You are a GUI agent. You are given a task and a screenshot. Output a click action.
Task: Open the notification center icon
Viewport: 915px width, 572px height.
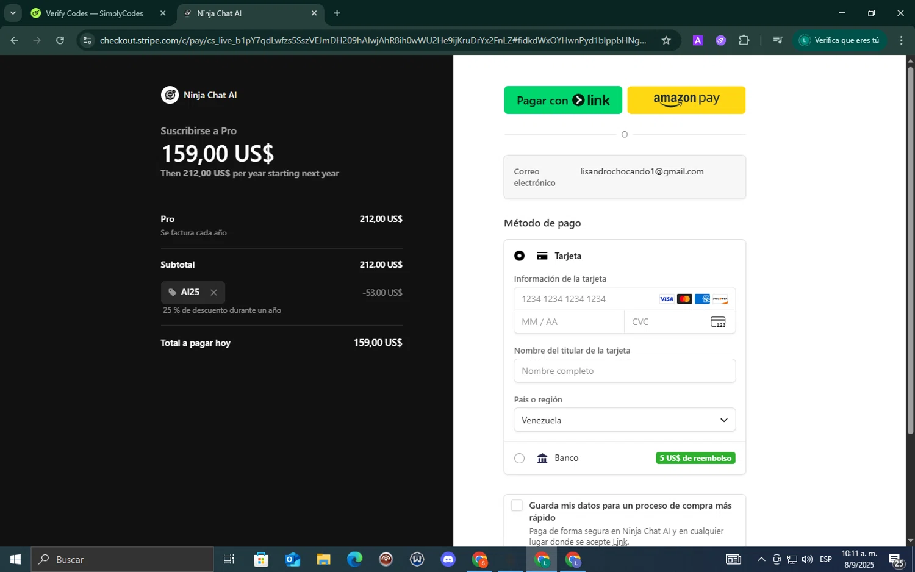pyautogui.click(x=897, y=559)
